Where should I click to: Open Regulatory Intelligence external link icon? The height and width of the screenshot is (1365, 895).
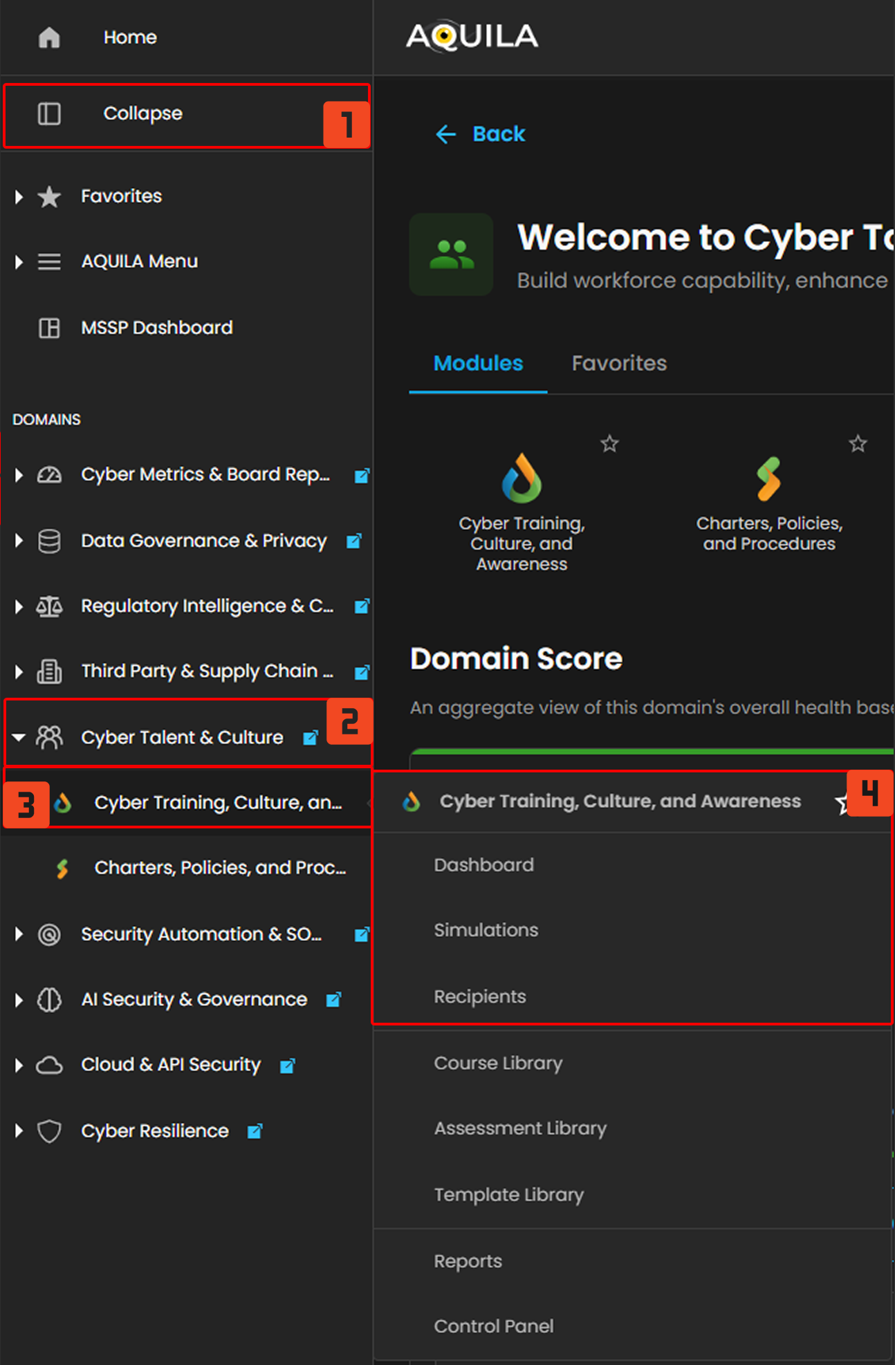tap(362, 606)
